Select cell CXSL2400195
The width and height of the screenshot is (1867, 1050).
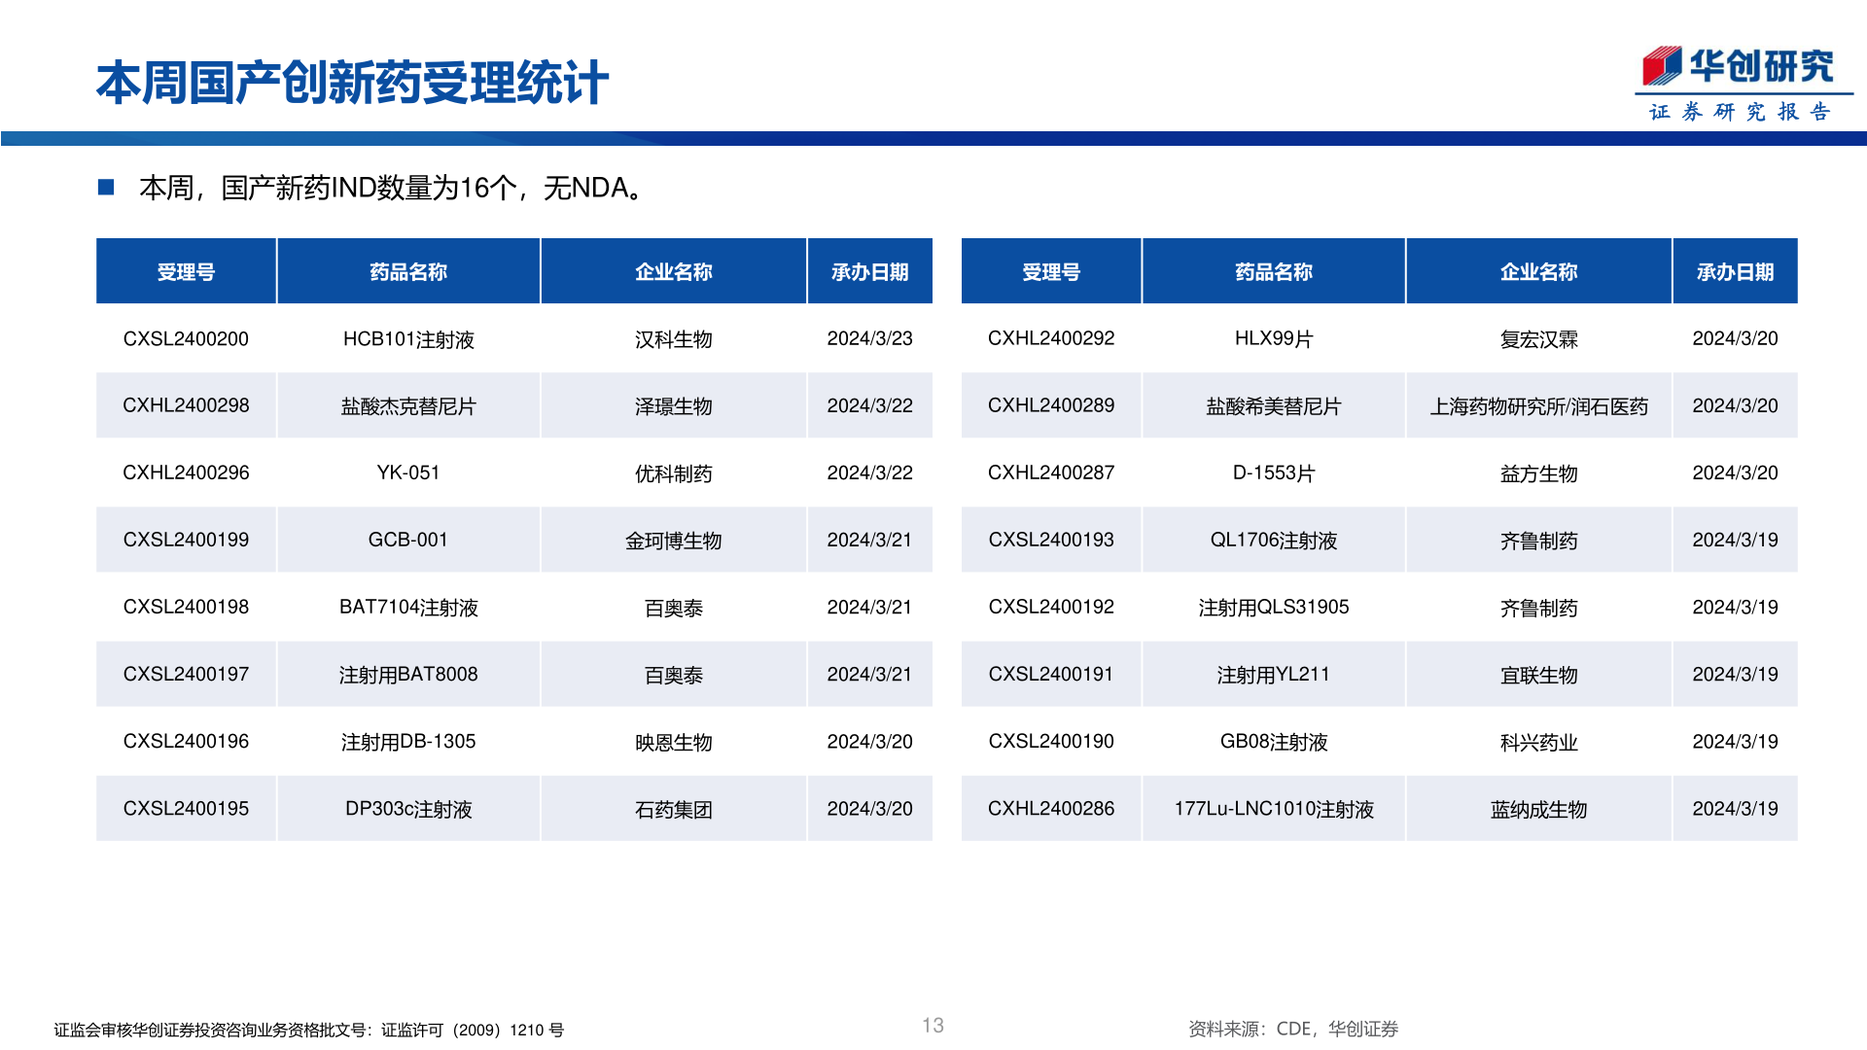tap(186, 808)
